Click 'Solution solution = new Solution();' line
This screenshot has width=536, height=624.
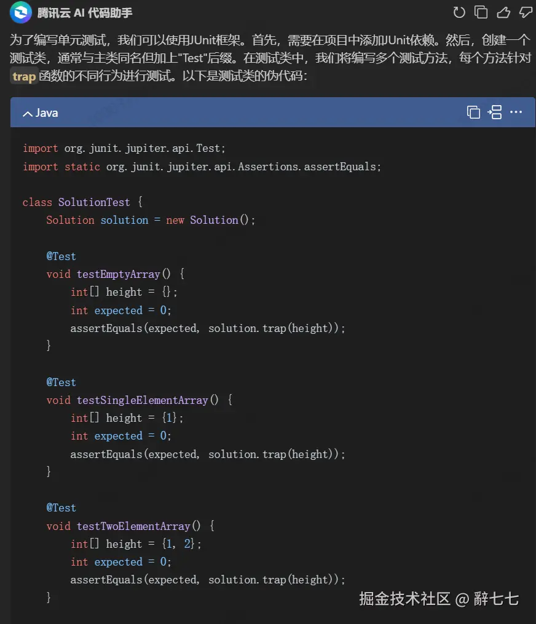[151, 220]
